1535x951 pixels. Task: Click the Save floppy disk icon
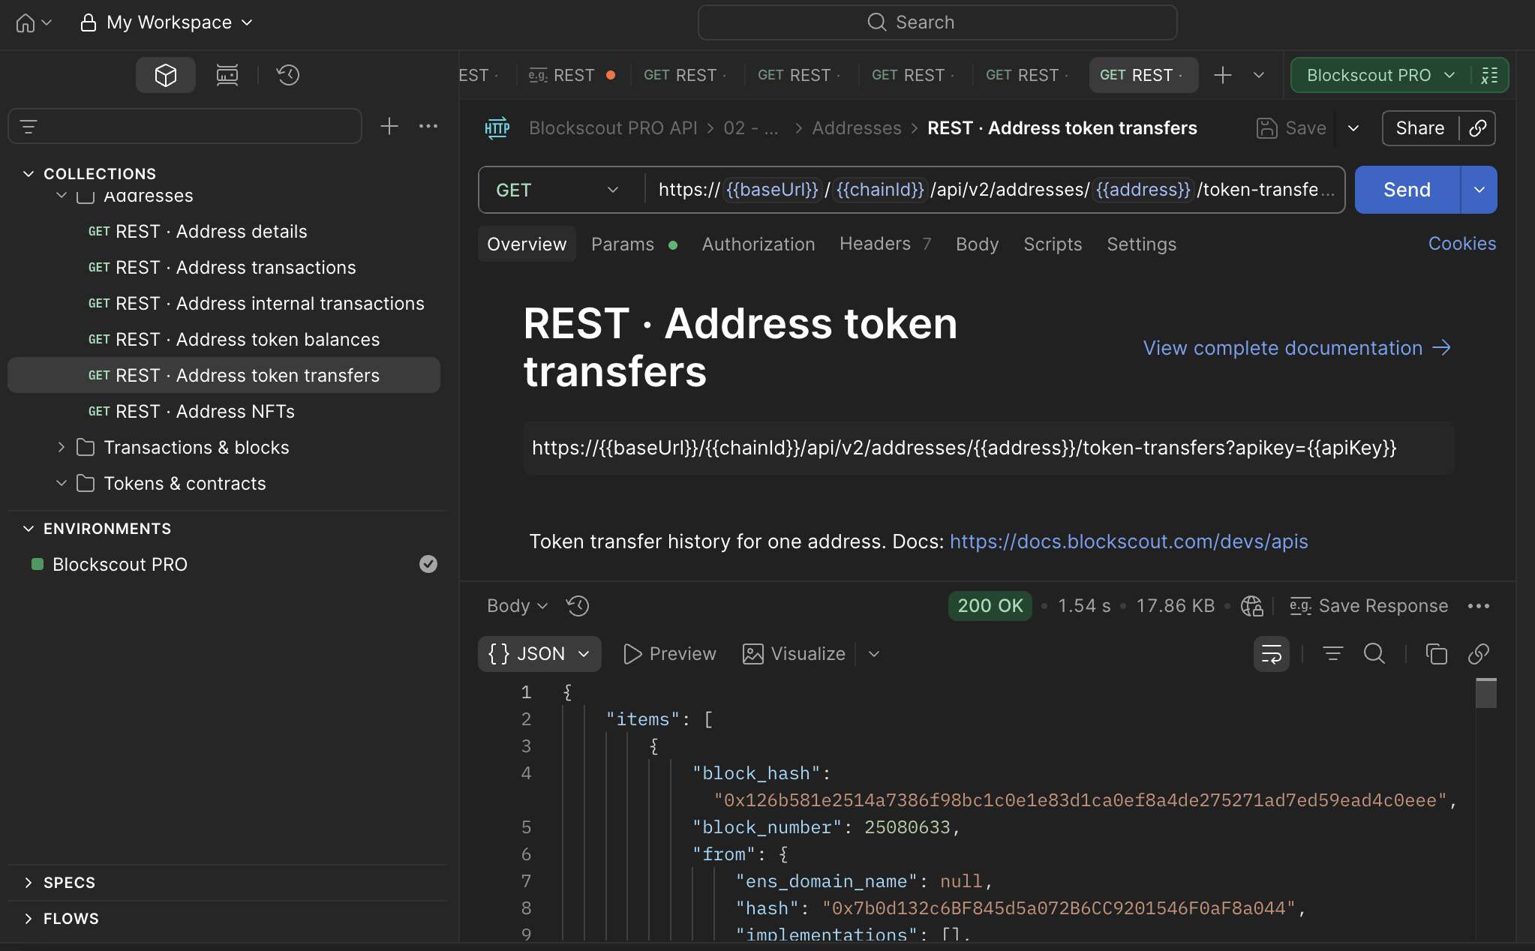tap(1267, 128)
